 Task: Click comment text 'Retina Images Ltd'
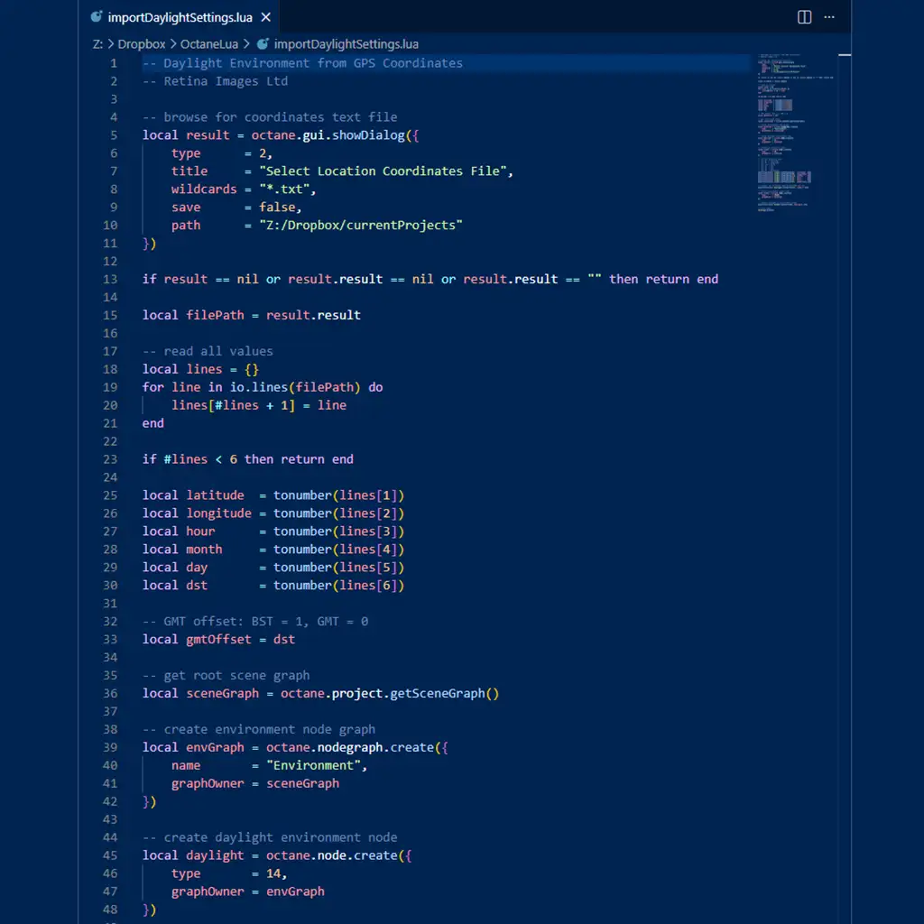pyautogui.click(x=226, y=81)
